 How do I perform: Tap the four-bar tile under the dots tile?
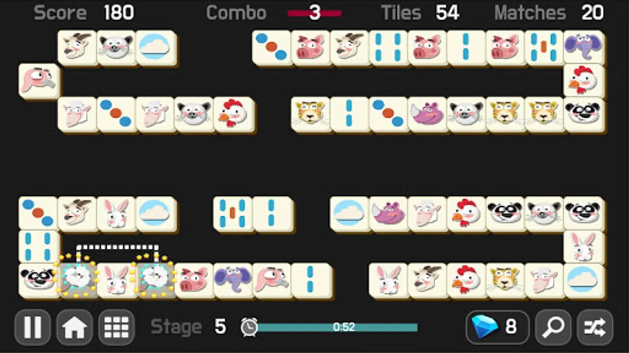[x=38, y=247]
